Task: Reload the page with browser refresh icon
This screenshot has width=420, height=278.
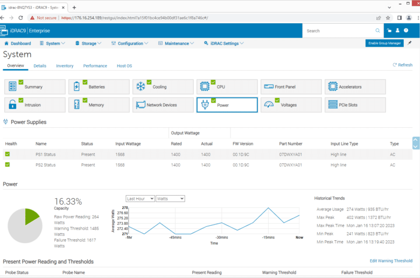Action: click(20, 18)
